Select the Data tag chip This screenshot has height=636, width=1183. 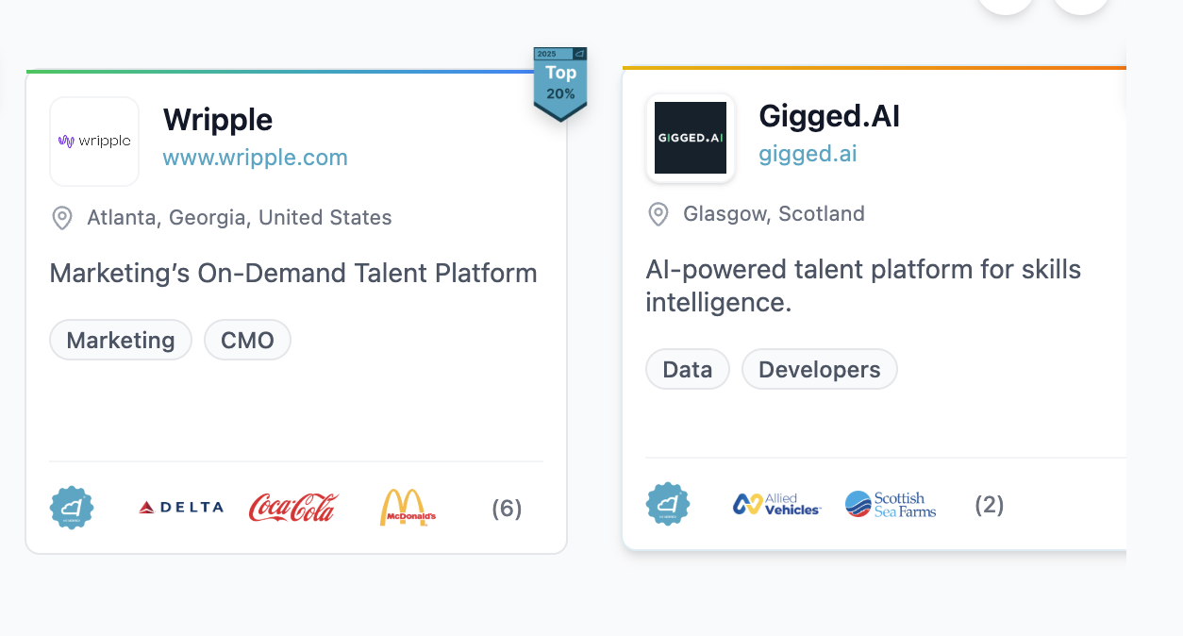[x=688, y=370]
